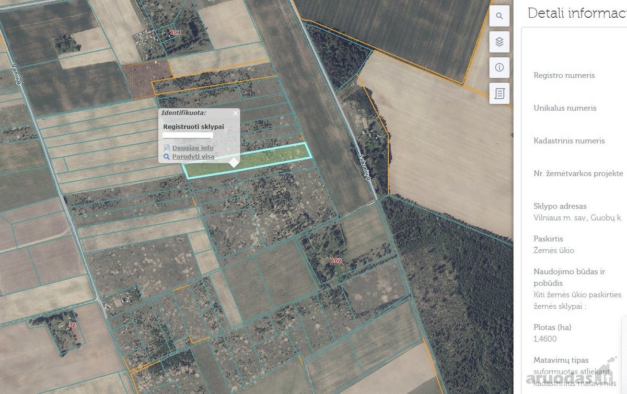This screenshot has height=394, width=627.
Task: Select the map label 104
Action: (176, 32)
